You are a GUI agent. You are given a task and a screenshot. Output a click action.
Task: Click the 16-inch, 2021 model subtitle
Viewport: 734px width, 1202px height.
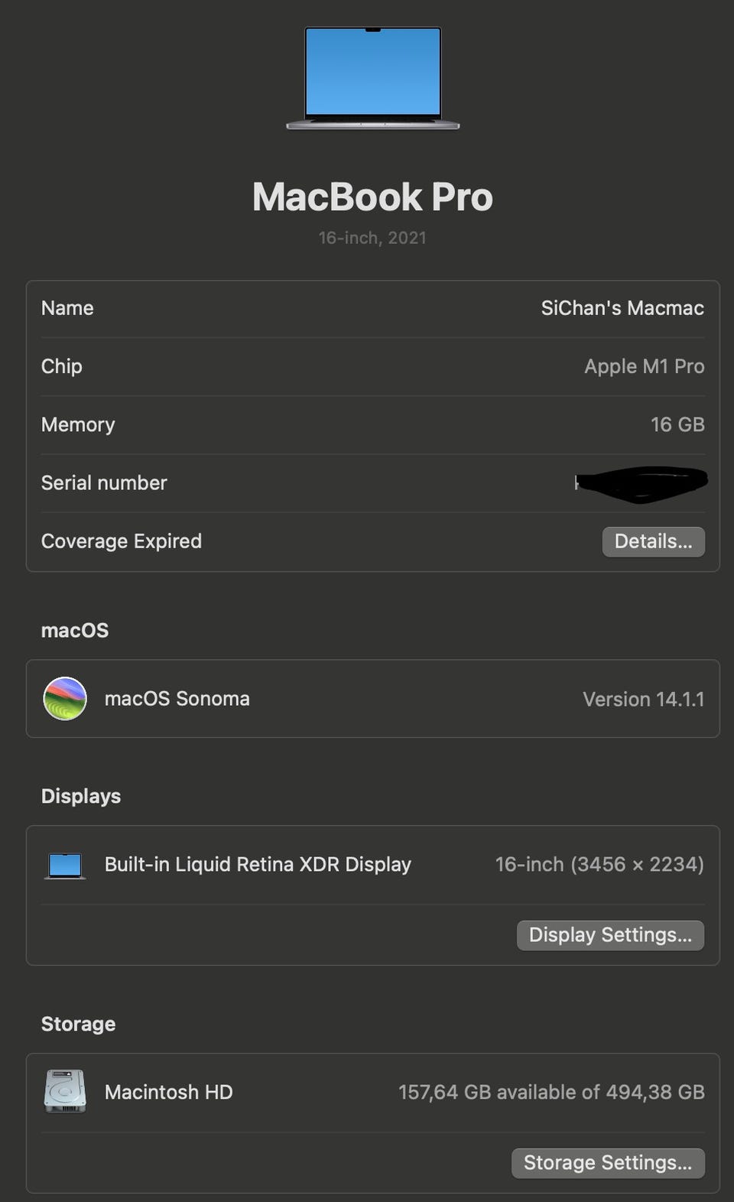(372, 238)
